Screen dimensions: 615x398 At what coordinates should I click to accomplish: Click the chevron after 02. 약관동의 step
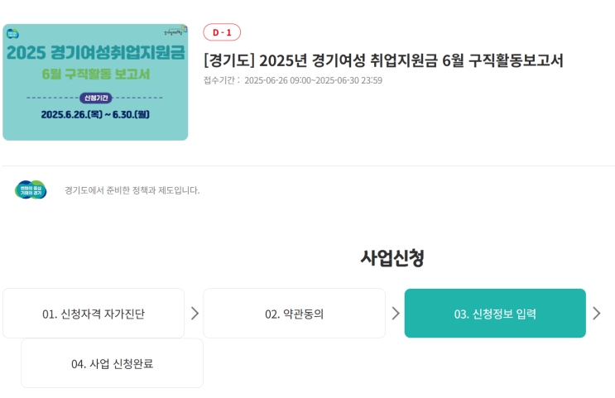[396, 313]
